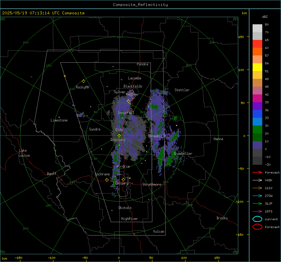The width and height of the screenshot is (281, 262).
Task: Click the x-axis -50 tick label
Action: pos(85,258)
